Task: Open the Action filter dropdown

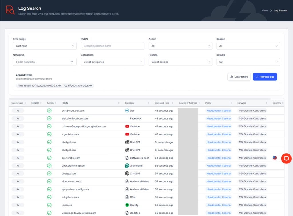Action: click(x=180, y=46)
